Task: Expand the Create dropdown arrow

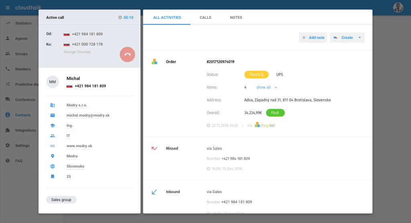Action: tap(359, 38)
